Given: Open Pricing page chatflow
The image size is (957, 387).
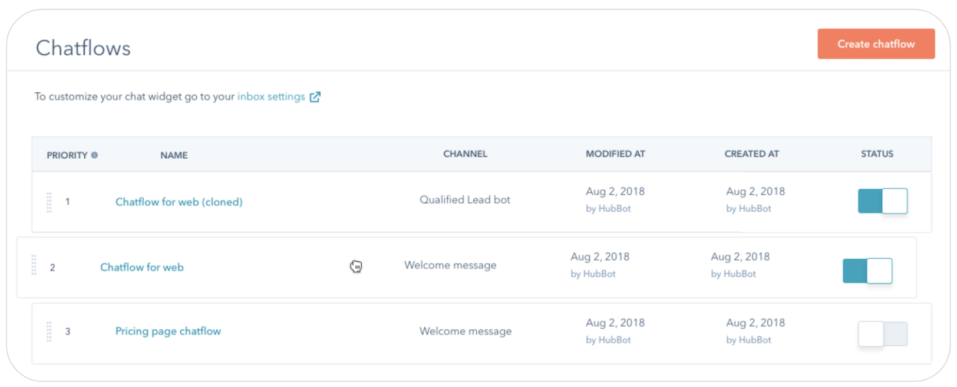Looking at the screenshot, I should point(168,331).
